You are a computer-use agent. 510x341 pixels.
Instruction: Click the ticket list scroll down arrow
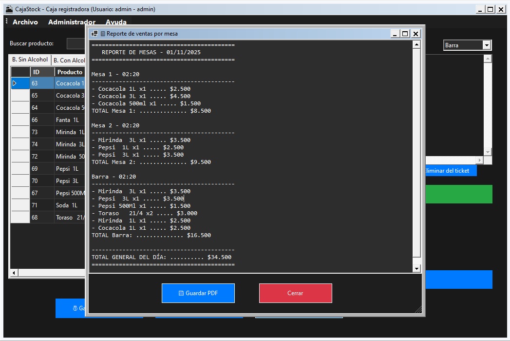(x=488, y=152)
